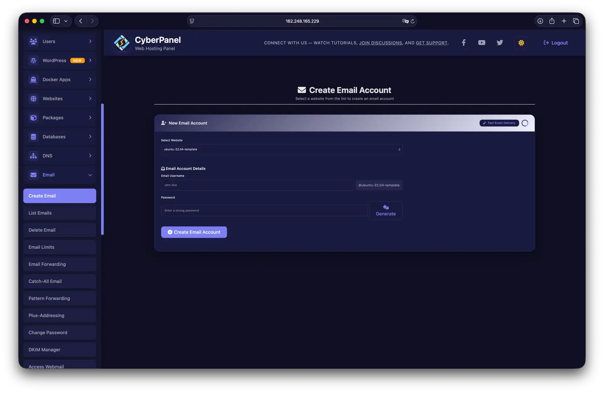Open the Databases sidebar icon

click(x=33, y=136)
